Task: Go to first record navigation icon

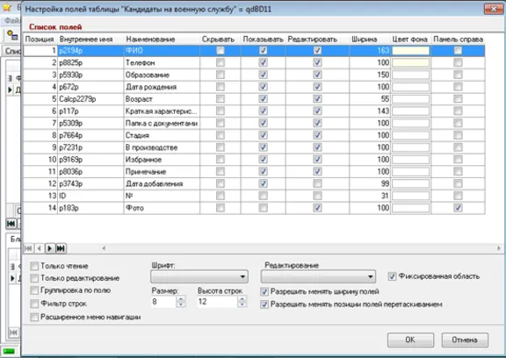Action: tap(28, 248)
